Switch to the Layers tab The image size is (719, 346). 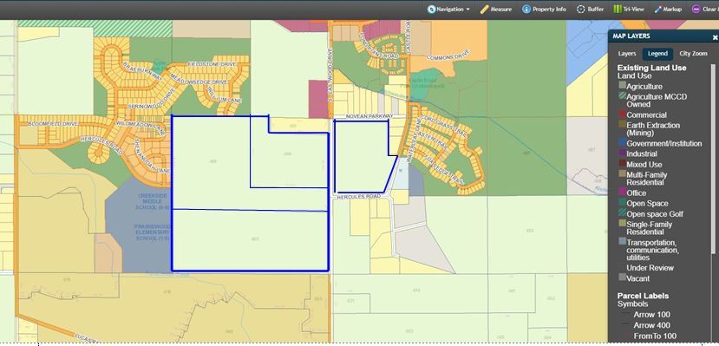(x=627, y=54)
